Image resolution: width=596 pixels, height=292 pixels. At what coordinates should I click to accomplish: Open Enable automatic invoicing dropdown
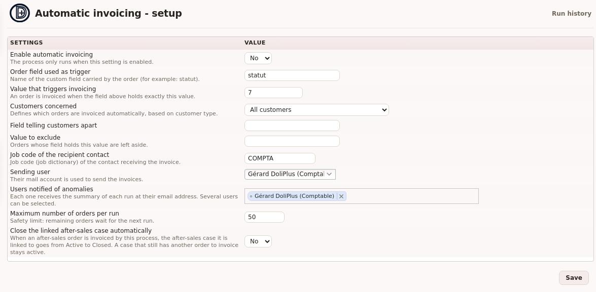click(x=258, y=58)
